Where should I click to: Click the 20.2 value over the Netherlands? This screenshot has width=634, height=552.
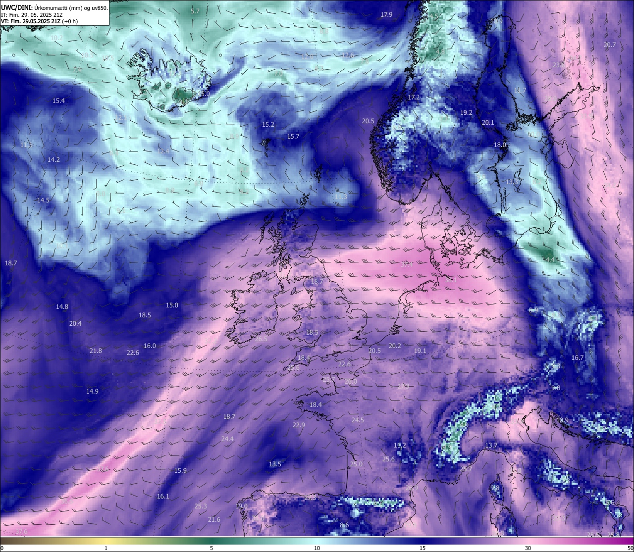[x=395, y=346]
